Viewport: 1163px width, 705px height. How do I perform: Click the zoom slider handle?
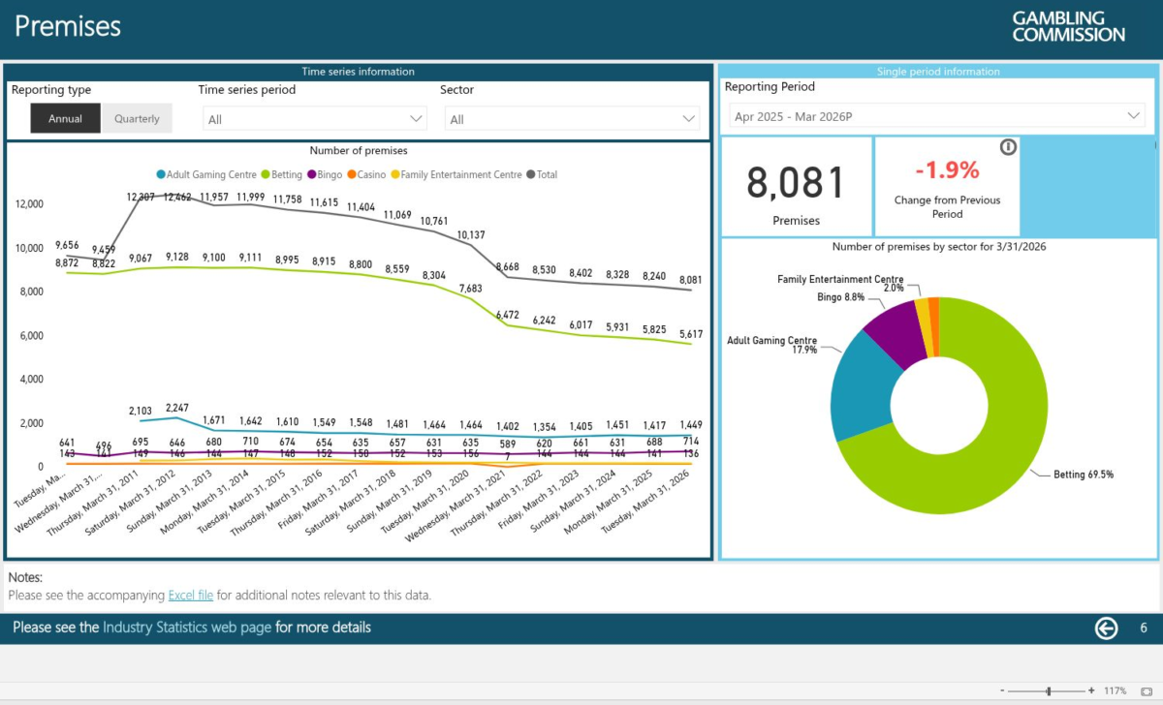click(x=1049, y=690)
